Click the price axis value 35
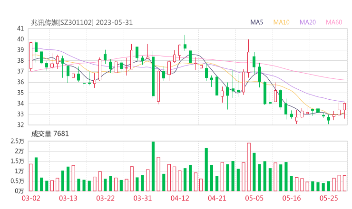This screenshot has height=209, width=352. [x=20, y=93]
